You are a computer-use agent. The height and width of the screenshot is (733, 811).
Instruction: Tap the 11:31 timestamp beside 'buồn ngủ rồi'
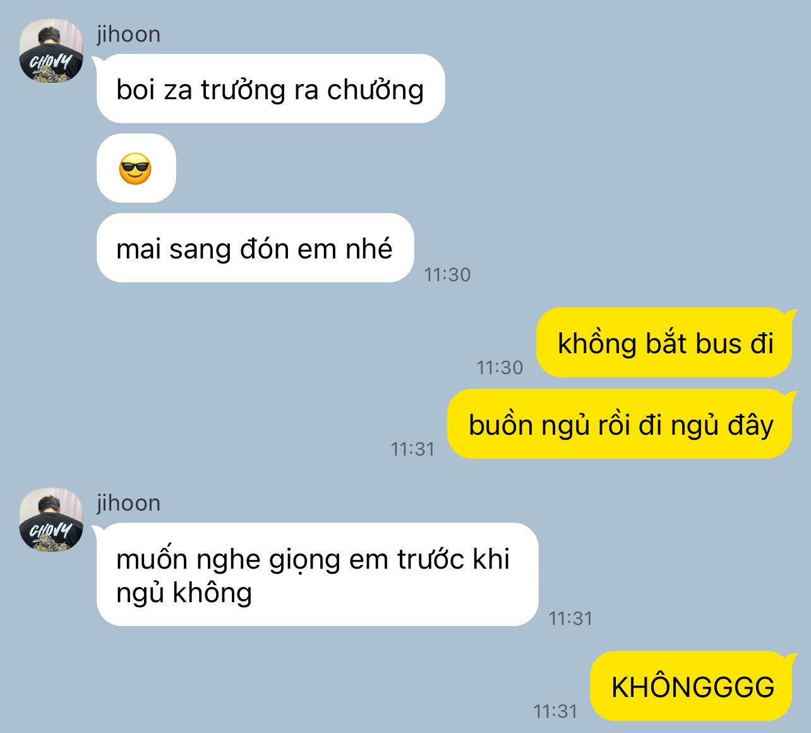pos(413,449)
